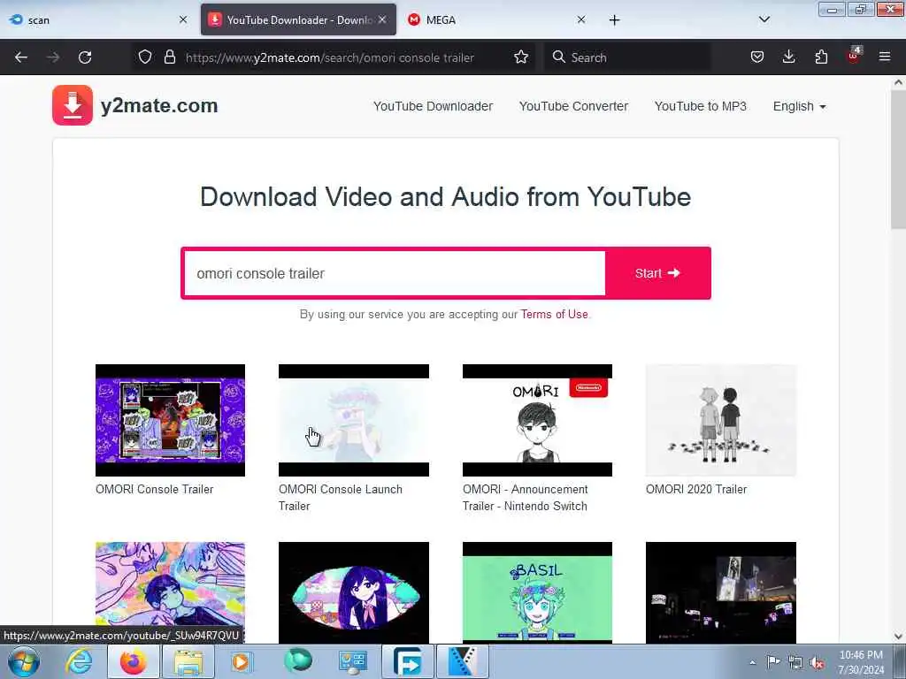906x679 pixels.
Task: Open the Terms of Use link
Action: (x=554, y=314)
